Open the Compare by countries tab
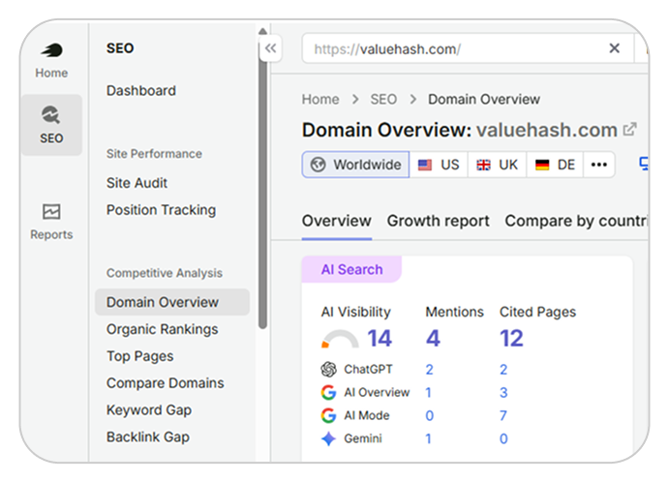This screenshot has width=669, height=482. (576, 221)
